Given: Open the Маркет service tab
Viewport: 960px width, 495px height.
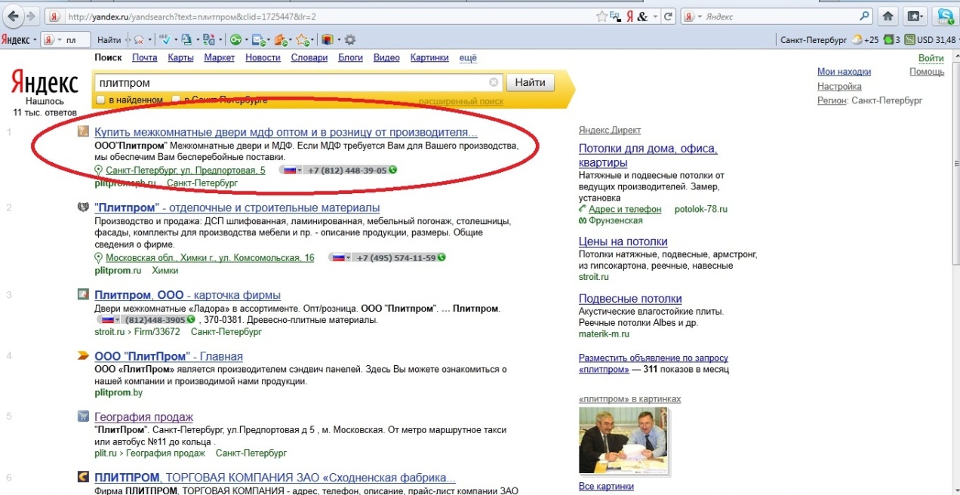Looking at the screenshot, I should pos(220,57).
